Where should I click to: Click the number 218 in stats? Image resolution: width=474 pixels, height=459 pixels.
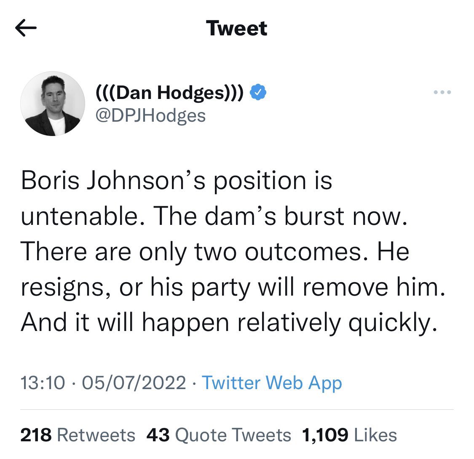click(x=35, y=435)
